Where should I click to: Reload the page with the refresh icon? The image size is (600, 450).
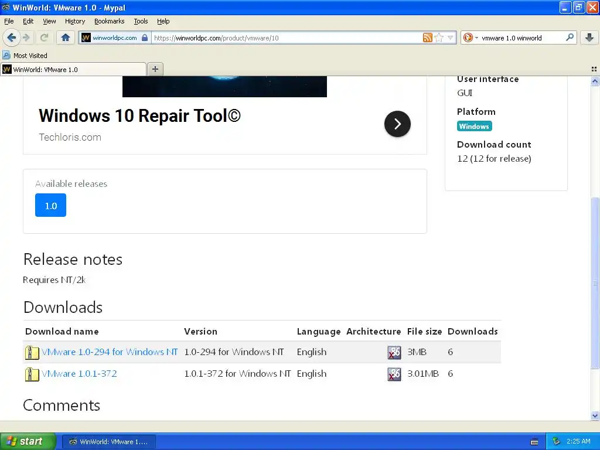44,37
